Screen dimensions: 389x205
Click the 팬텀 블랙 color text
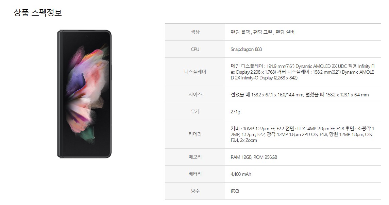tap(240, 32)
